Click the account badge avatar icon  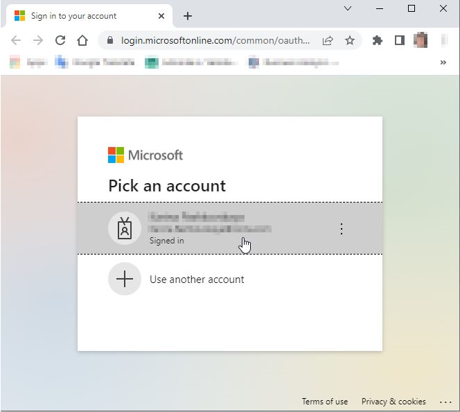point(125,228)
